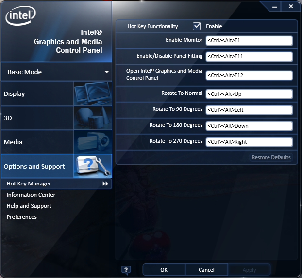
Task: Click the Intel logo
Action: pos(20,15)
